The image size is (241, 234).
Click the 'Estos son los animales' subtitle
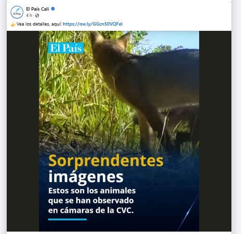[92, 191]
